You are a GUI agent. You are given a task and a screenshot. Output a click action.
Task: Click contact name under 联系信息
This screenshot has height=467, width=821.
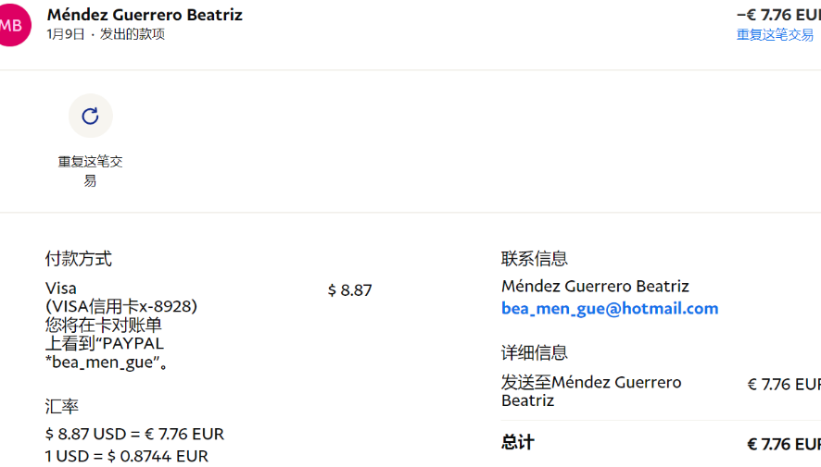pos(595,287)
